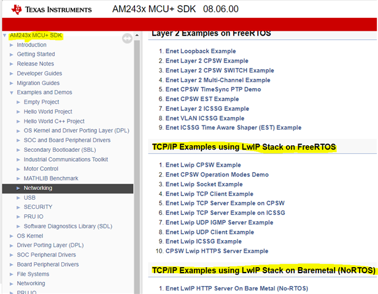
Task: Open the Enet Loopback Example link
Action: pos(201,51)
